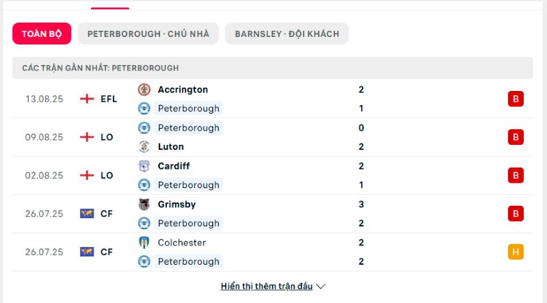Viewport: 547px width, 303px height.
Task: Click the England flag beside EFL
Action: [x=87, y=98]
